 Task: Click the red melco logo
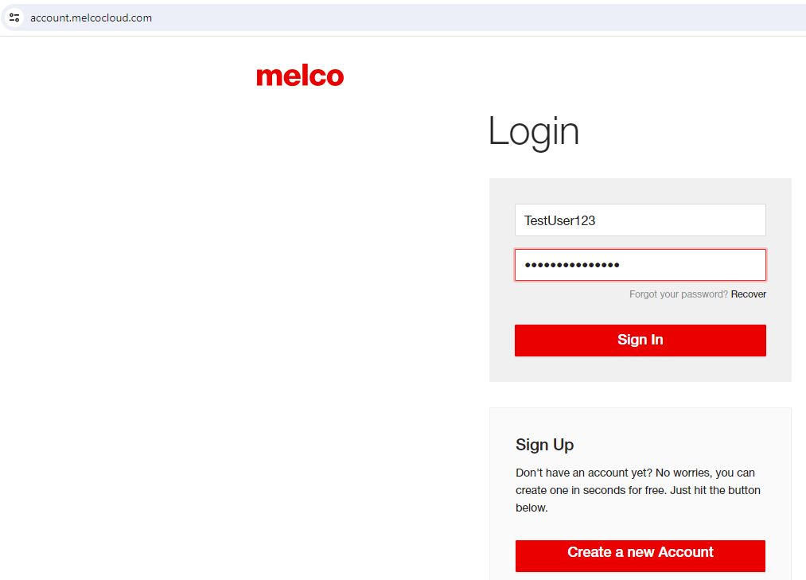coord(300,76)
